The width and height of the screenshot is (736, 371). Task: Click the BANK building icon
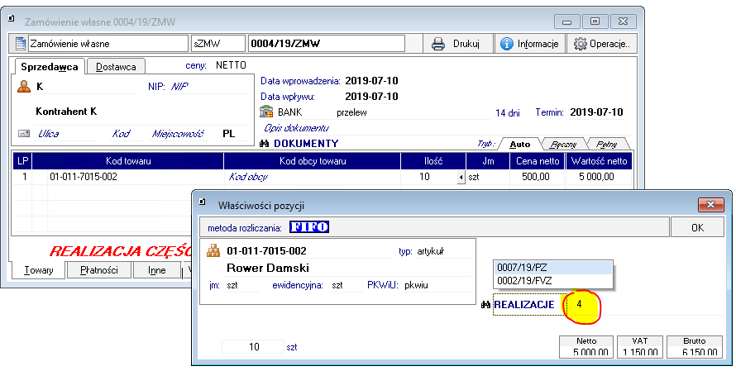pyautogui.click(x=266, y=112)
